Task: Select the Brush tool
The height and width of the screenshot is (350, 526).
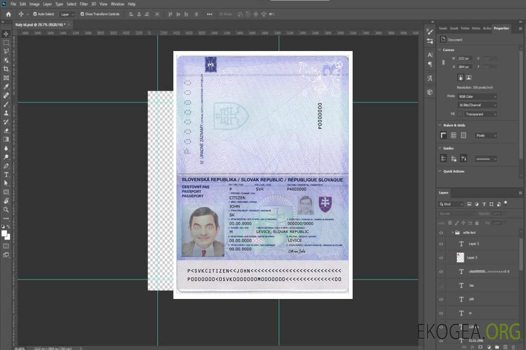Action: click(6, 104)
